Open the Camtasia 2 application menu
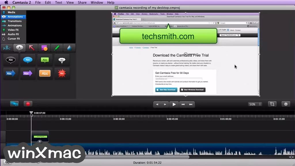The width and height of the screenshot is (295, 166). coord(22,2)
